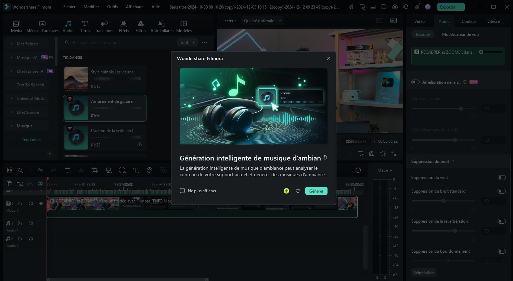Click the save project floppy icon
Viewport: 513px width, 281px height.
384,7
